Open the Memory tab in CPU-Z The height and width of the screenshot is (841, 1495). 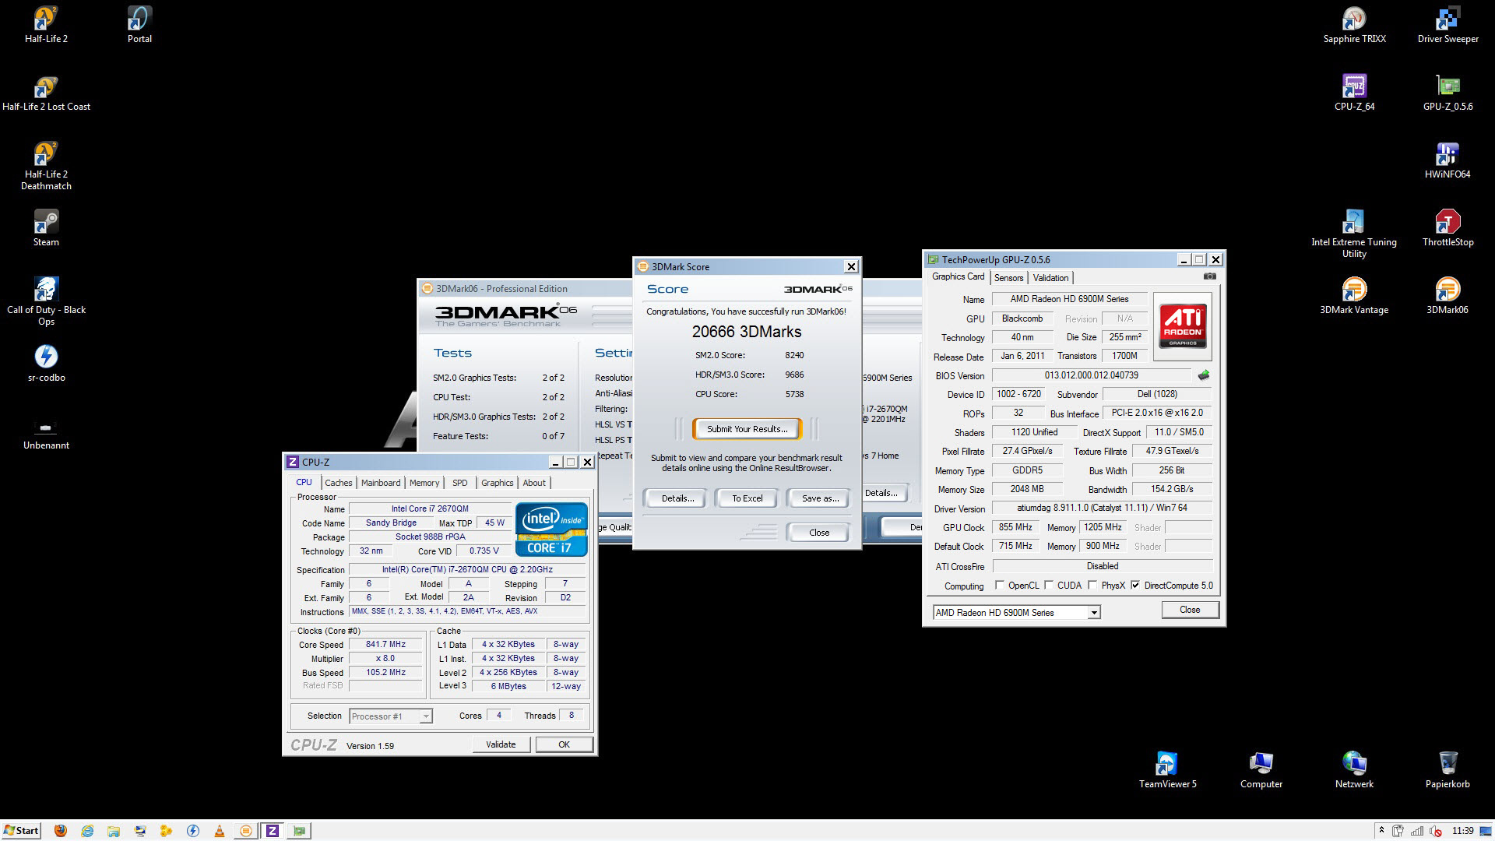[424, 483]
